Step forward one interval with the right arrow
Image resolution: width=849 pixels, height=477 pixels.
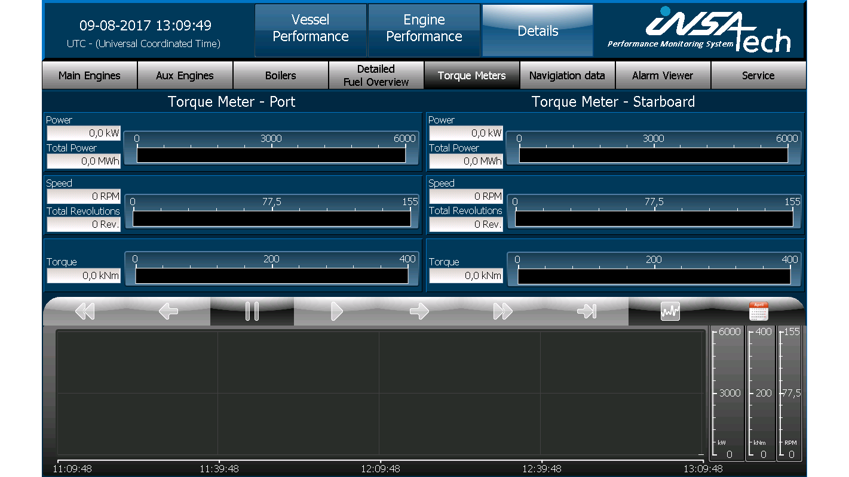[x=419, y=311]
